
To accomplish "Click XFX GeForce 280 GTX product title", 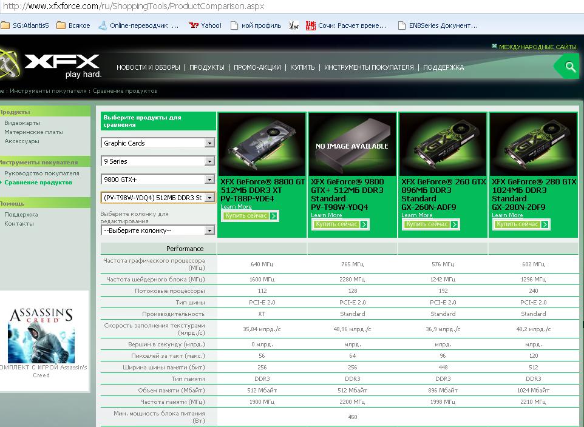I will [x=534, y=194].
